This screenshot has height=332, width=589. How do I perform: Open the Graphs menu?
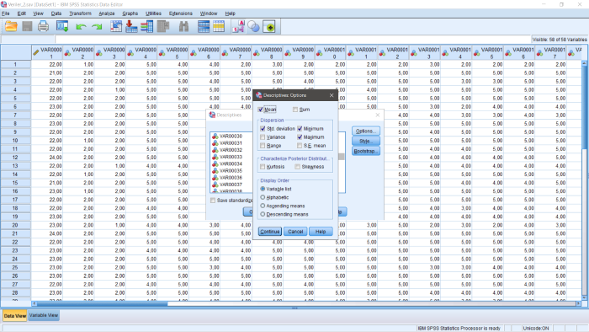[x=130, y=13]
